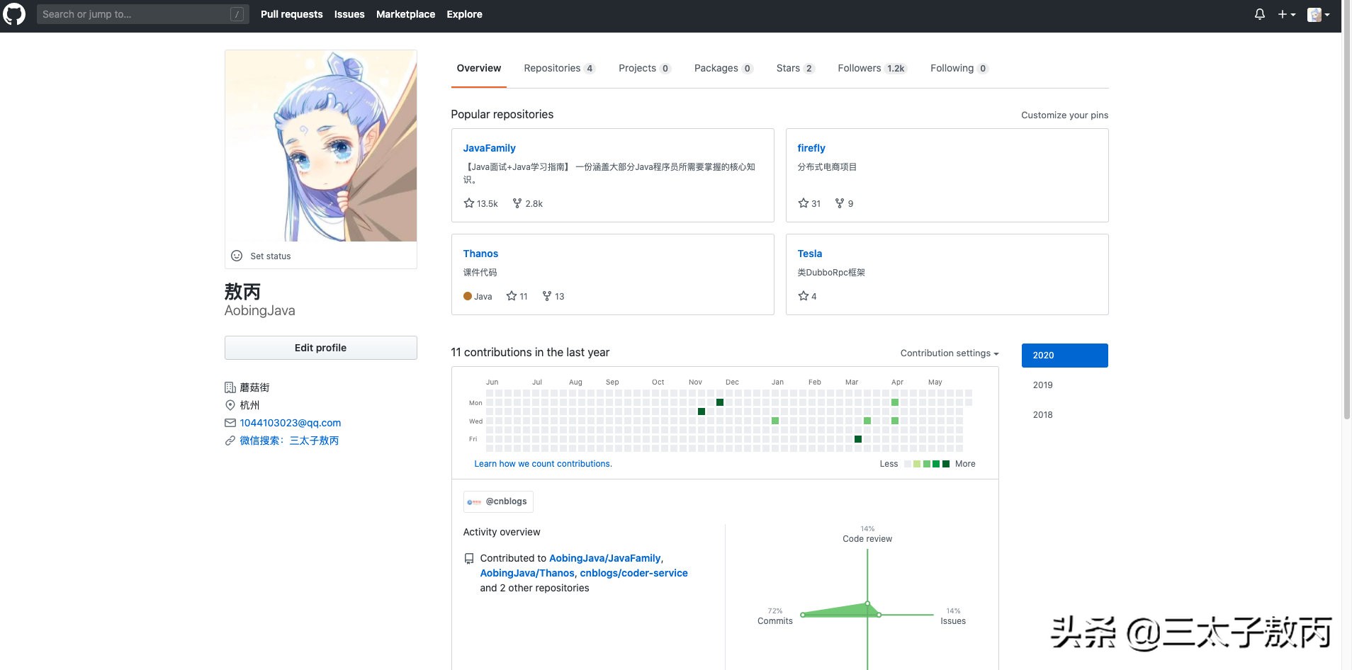1352x670 pixels.
Task: Open the Followers tab
Action: pos(871,68)
